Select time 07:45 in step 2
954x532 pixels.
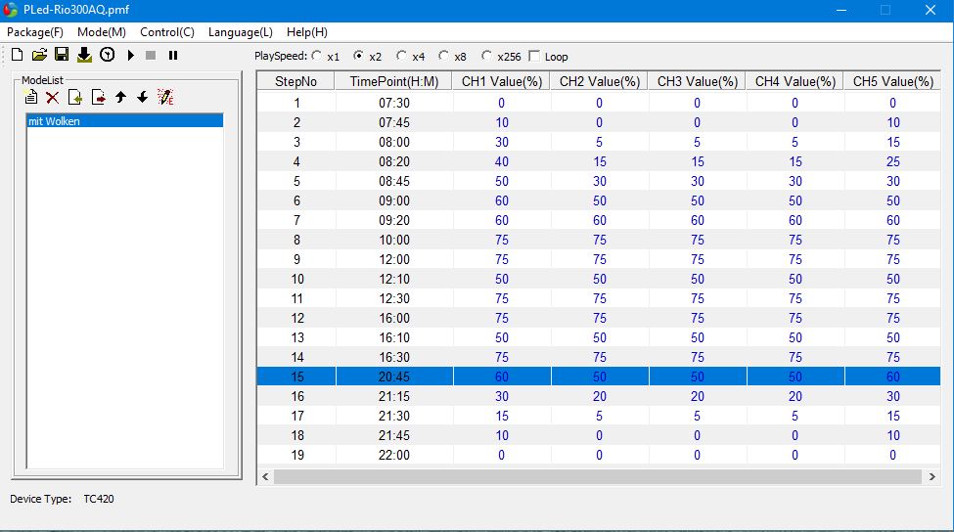394,122
